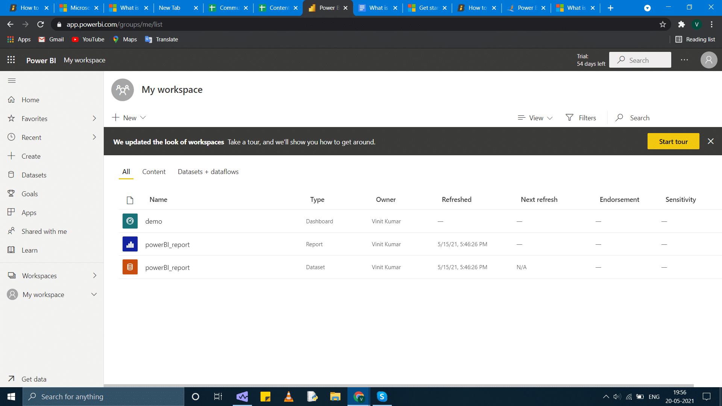Viewport: 722px width, 406px height.
Task: Sort by the Name column header
Action: (158, 200)
